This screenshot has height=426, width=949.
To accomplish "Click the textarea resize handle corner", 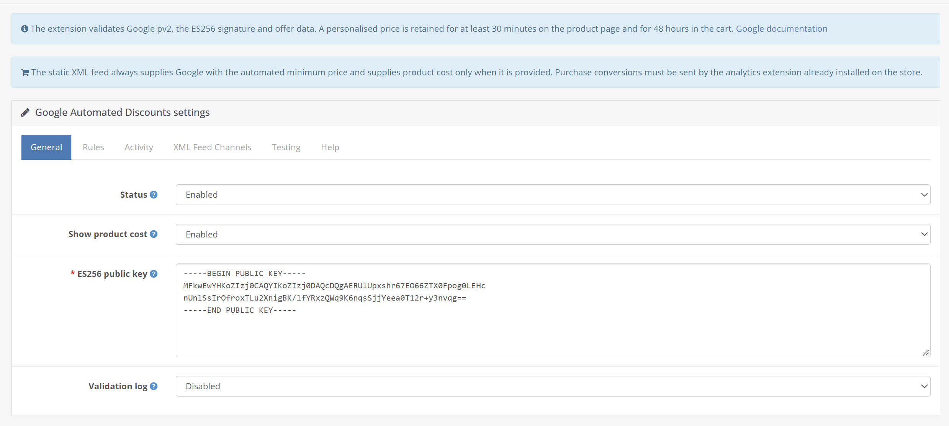I will tap(926, 353).
